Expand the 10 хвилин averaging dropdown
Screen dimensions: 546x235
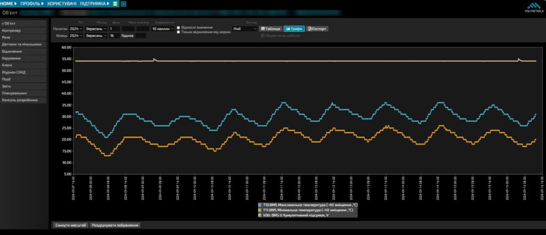(163, 29)
